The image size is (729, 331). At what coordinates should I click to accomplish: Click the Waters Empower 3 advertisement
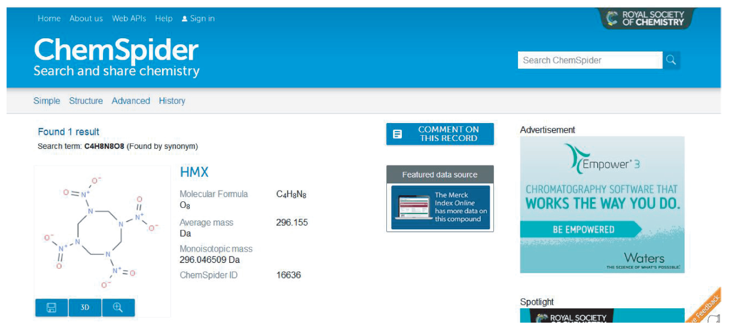click(x=602, y=204)
